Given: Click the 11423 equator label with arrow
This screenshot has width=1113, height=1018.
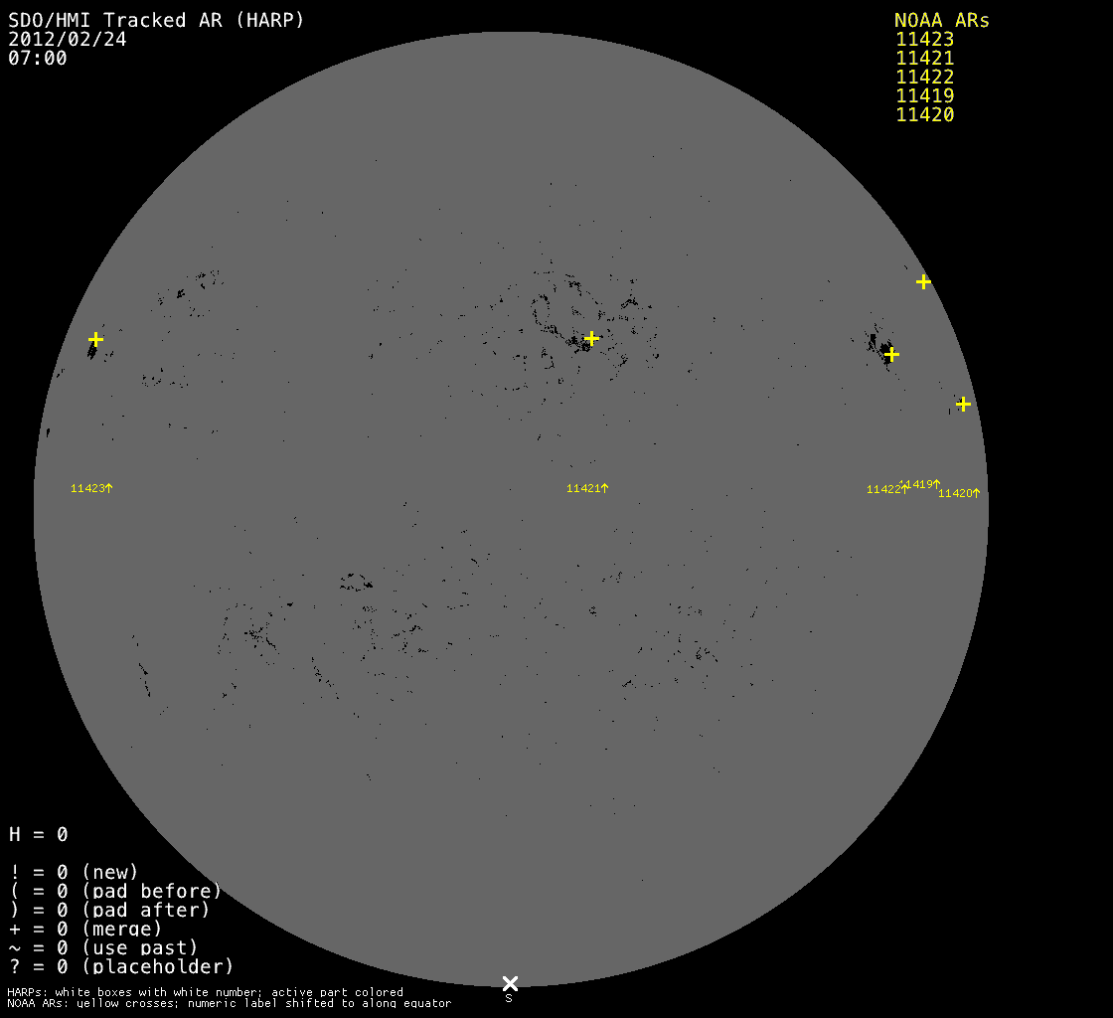Looking at the screenshot, I should point(91,488).
